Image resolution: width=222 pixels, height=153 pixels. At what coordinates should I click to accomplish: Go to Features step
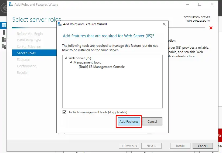point(23,60)
